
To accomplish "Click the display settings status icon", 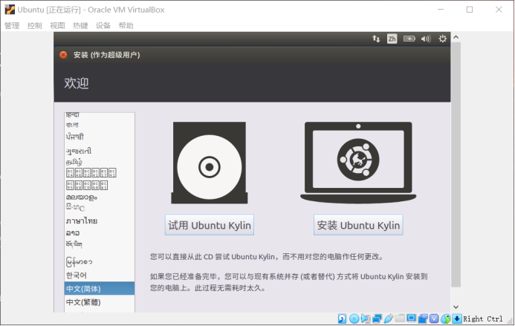I will 411,319.
